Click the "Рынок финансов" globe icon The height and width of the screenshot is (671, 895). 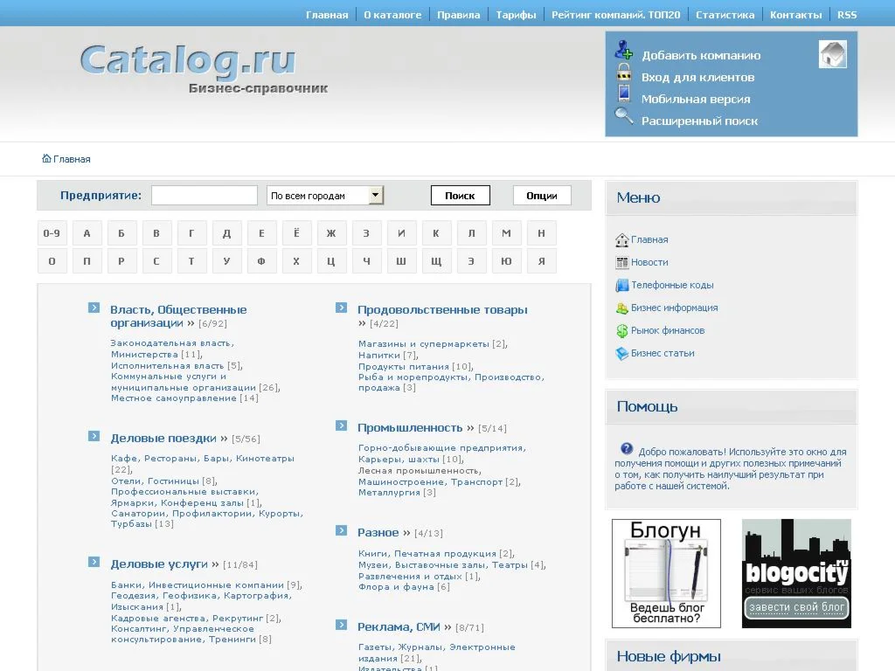pos(621,329)
